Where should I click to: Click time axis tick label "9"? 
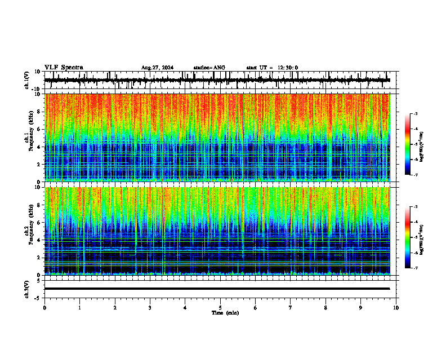360,308
